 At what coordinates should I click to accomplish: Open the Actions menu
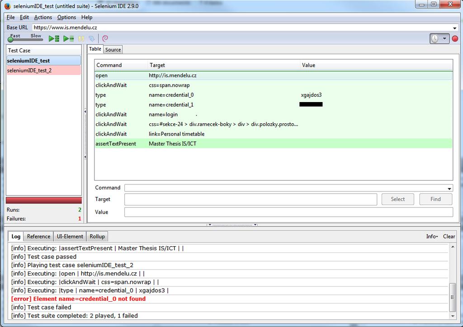(x=43, y=18)
